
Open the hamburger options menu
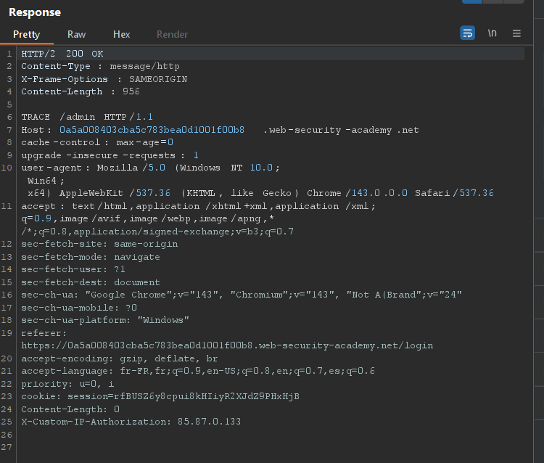point(516,33)
